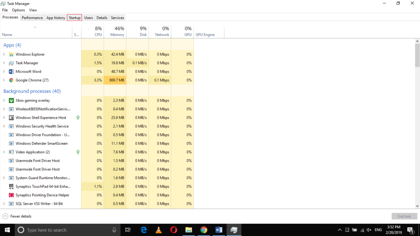Click the Xbox gaming overlay icon
Image resolution: width=420 pixels, height=236 pixels.
tap(11, 100)
